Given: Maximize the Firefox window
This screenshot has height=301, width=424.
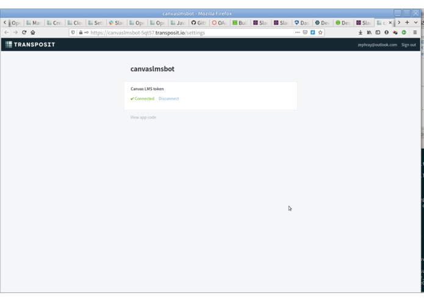Looking at the screenshot, I should (x=406, y=13).
